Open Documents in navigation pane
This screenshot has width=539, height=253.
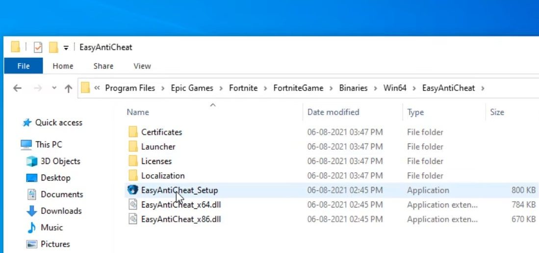coord(62,194)
